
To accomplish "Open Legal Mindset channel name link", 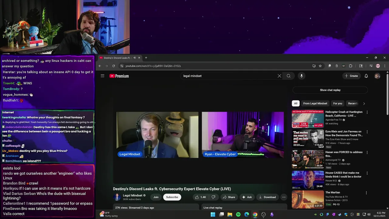I will click(133, 195).
